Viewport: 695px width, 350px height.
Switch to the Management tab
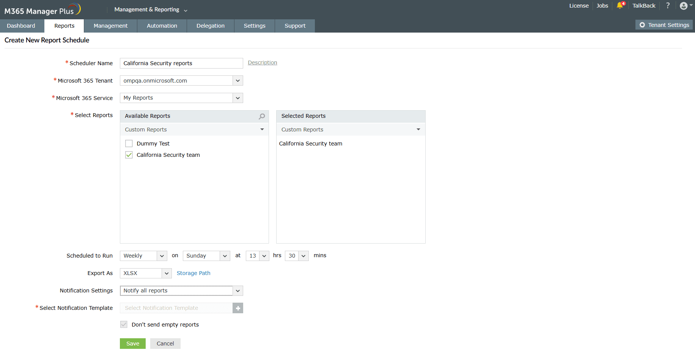click(110, 26)
